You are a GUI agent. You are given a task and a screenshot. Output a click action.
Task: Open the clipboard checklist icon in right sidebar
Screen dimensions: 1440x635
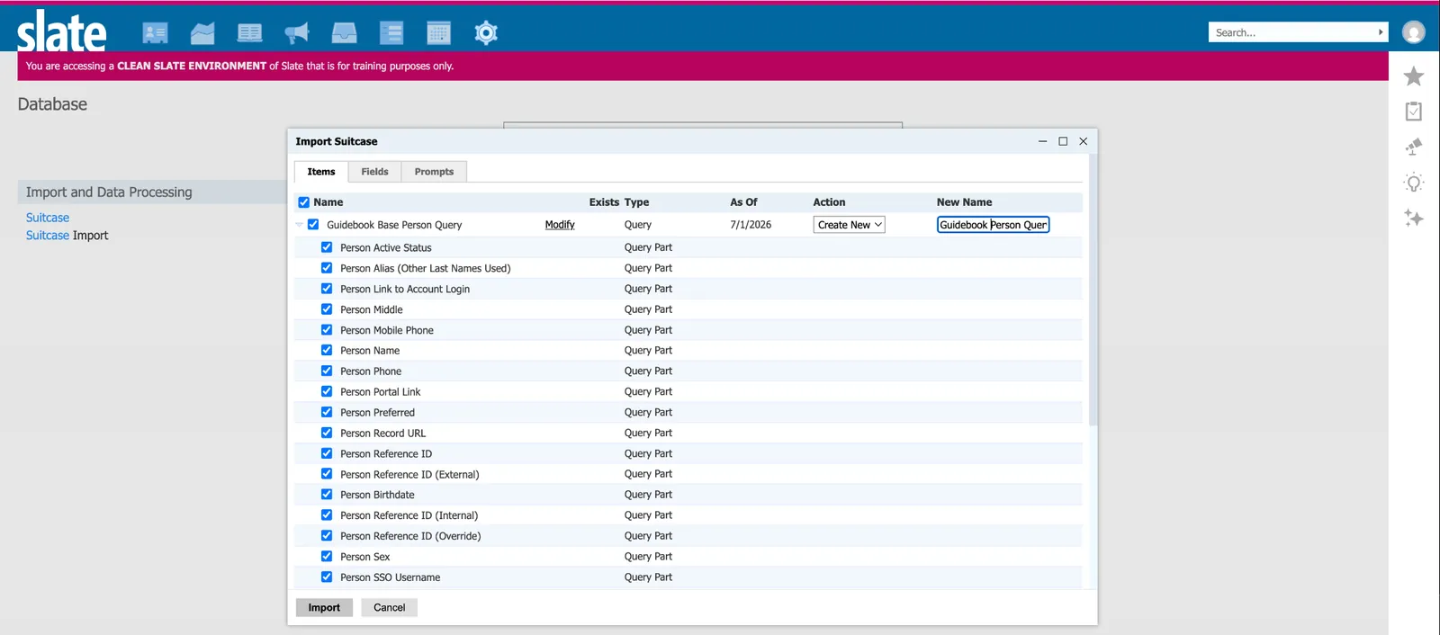point(1414,112)
